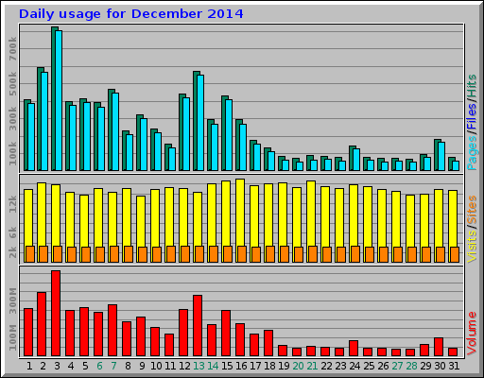Screen dimensions: 484x378
Task: Click the cyan bar for day 7
Action: click(x=115, y=132)
